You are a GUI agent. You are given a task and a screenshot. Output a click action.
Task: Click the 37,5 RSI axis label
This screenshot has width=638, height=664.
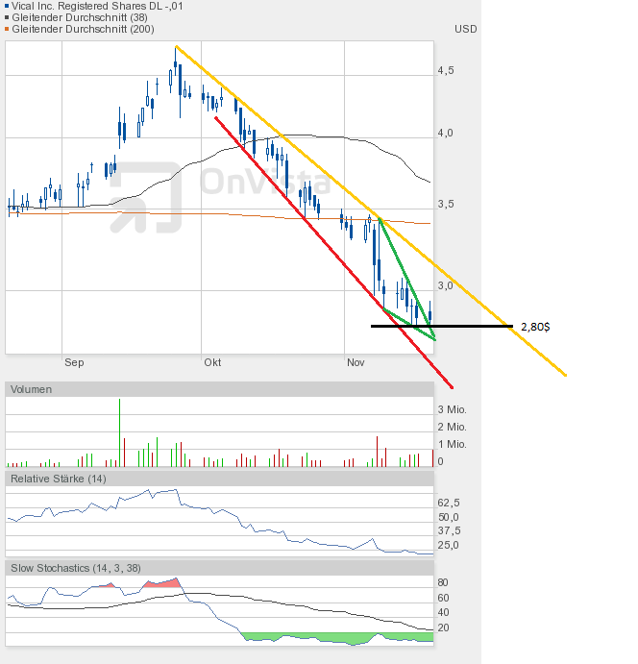(x=449, y=530)
